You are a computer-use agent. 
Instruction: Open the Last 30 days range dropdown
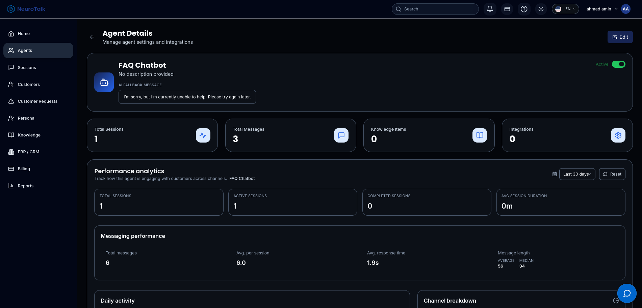577,174
